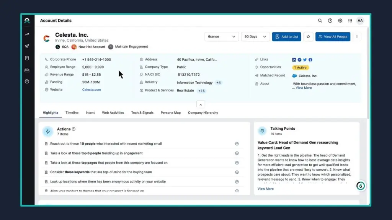Click the NAIC/SIC value 513210/7372
392x220 pixels.
pos(188,75)
